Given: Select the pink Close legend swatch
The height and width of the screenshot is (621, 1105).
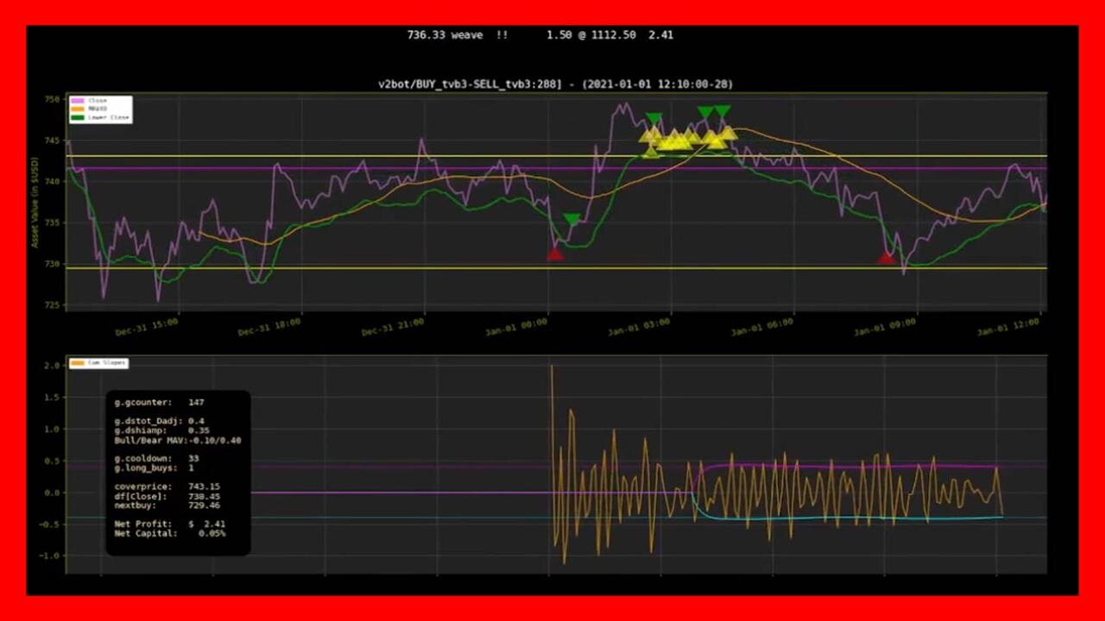Looking at the screenshot, I should (79, 101).
